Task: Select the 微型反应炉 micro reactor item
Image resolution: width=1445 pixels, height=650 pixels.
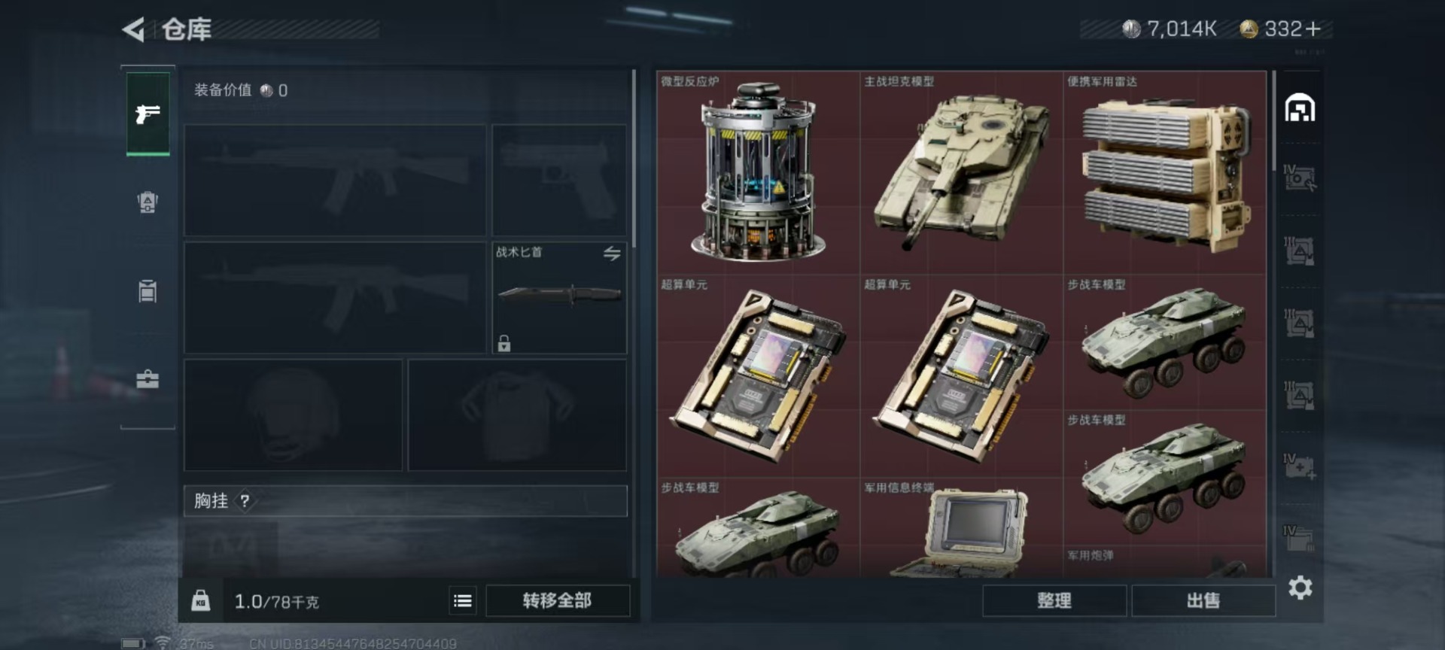Action: point(758,172)
